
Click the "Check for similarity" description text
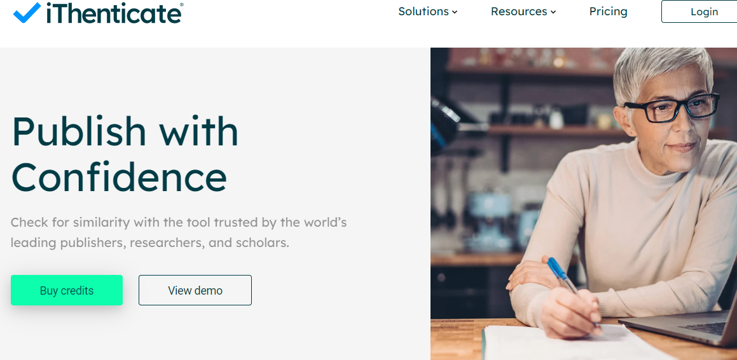pos(179,232)
